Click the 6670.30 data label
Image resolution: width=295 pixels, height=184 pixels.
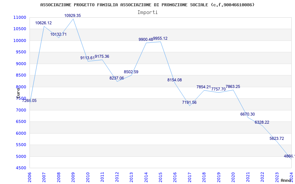[x=247, y=114]
